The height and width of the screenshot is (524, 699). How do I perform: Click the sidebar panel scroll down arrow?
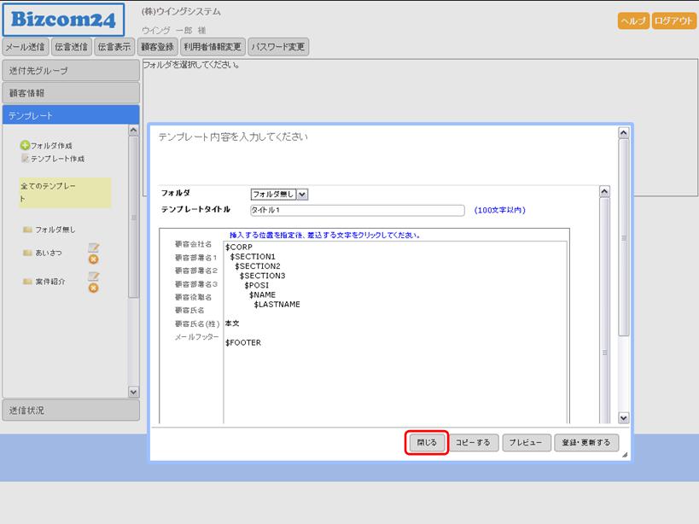[x=133, y=392]
